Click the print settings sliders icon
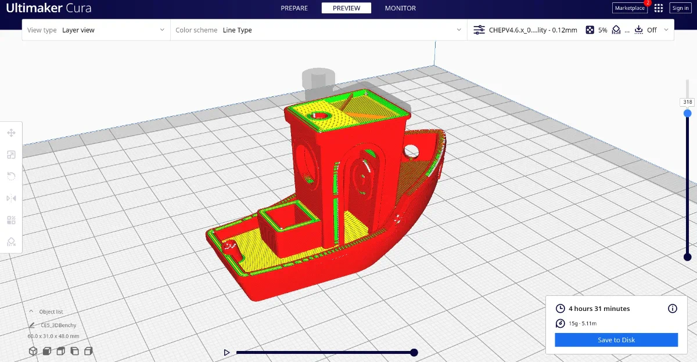 (479, 30)
